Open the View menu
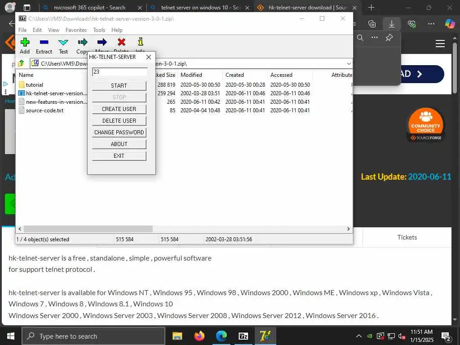 click(x=54, y=30)
